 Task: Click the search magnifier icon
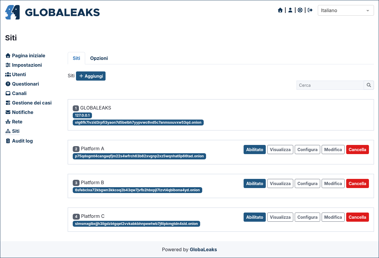click(x=369, y=85)
